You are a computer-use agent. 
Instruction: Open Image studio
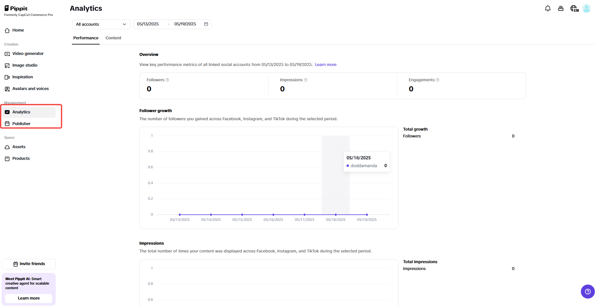pos(24,65)
